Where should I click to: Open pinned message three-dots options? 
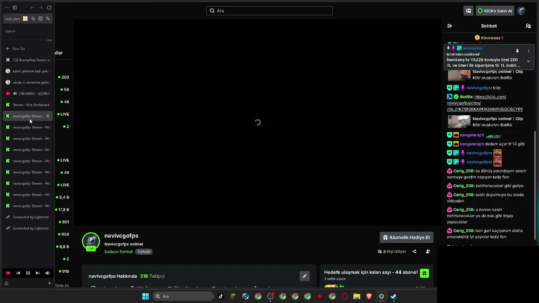tap(528, 51)
